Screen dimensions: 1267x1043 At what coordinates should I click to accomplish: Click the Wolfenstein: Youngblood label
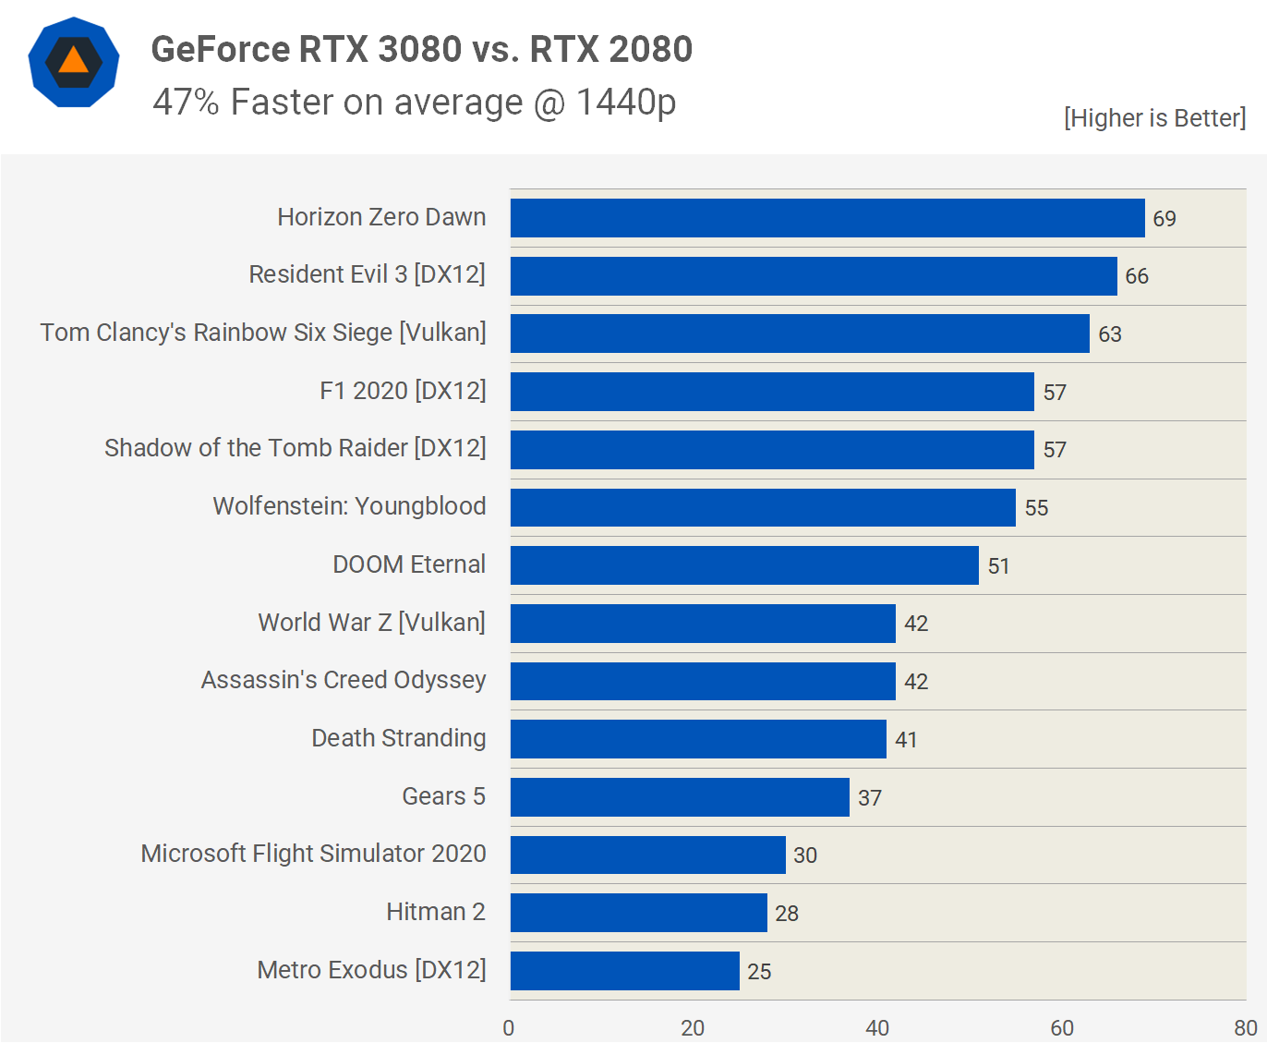pos(349,506)
